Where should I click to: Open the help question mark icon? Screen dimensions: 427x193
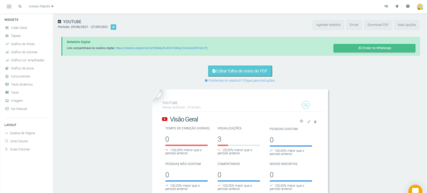tap(408, 6)
